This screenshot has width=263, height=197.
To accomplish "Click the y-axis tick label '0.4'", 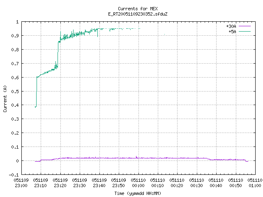I will (x=15, y=105).
